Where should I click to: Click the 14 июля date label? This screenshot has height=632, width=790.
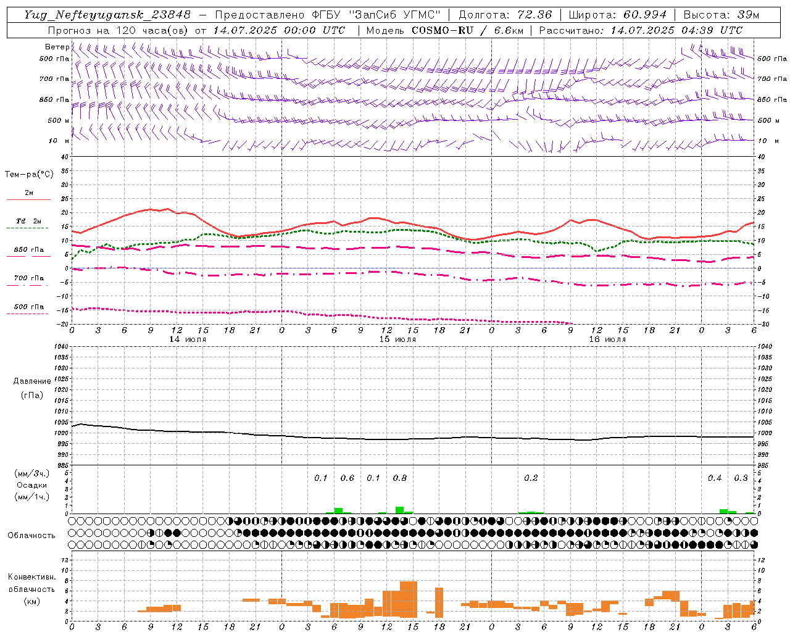coord(188,339)
